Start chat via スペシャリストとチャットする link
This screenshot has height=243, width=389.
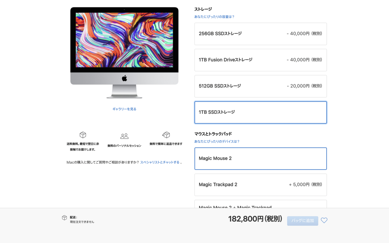click(160, 162)
